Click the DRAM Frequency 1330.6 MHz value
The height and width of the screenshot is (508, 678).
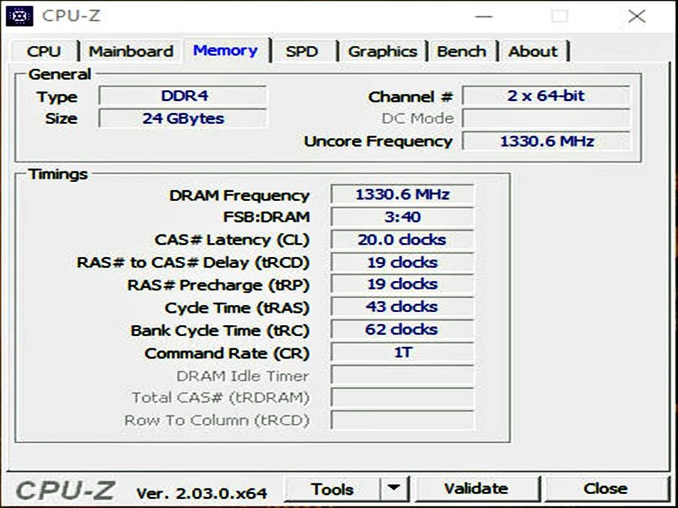[x=403, y=194]
